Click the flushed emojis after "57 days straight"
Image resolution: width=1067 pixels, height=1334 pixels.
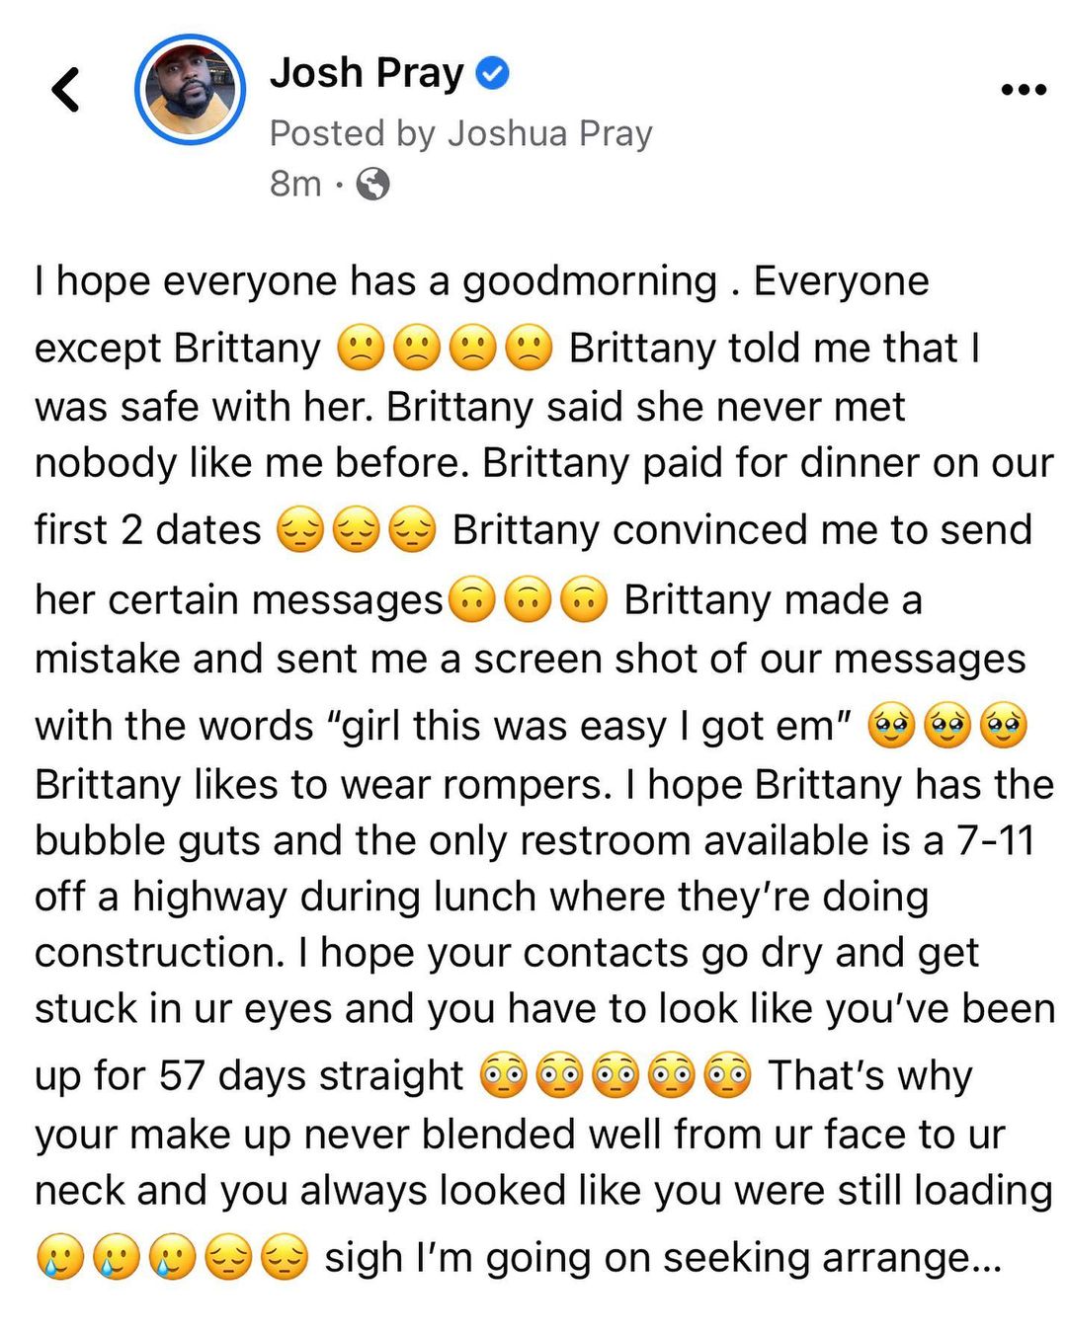tap(616, 1076)
